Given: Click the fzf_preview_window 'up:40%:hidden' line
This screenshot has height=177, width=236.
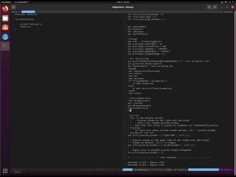Looking at the screenshot, I should tap(161, 145).
